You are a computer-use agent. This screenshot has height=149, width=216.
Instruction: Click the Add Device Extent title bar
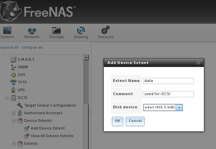click(154, 63)
